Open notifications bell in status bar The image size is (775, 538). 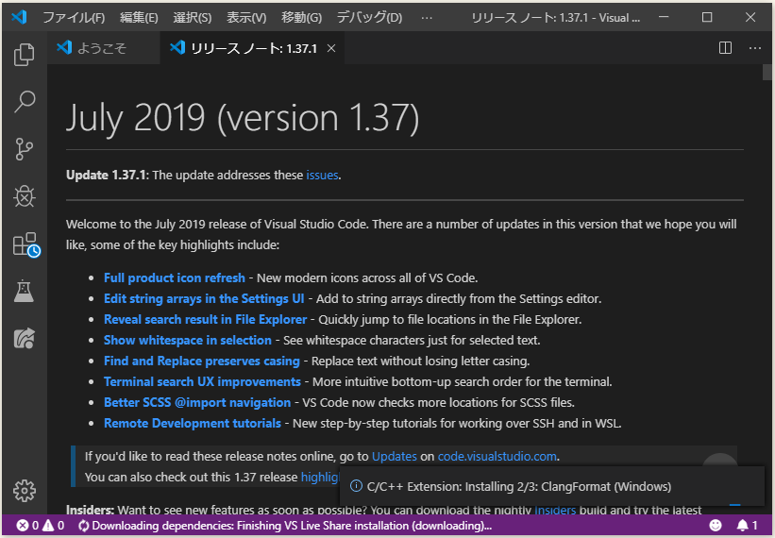pyautogui.click(x=747, y=525)
